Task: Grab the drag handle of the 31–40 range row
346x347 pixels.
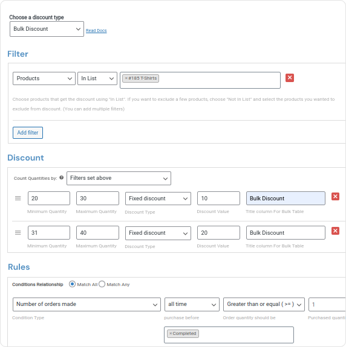Action: (18, 233)
